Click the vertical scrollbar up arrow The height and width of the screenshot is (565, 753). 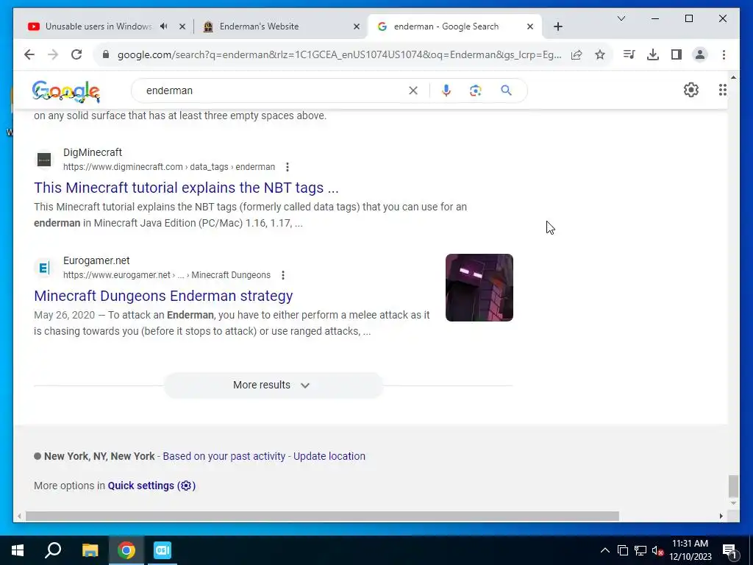tap(733, 77)
